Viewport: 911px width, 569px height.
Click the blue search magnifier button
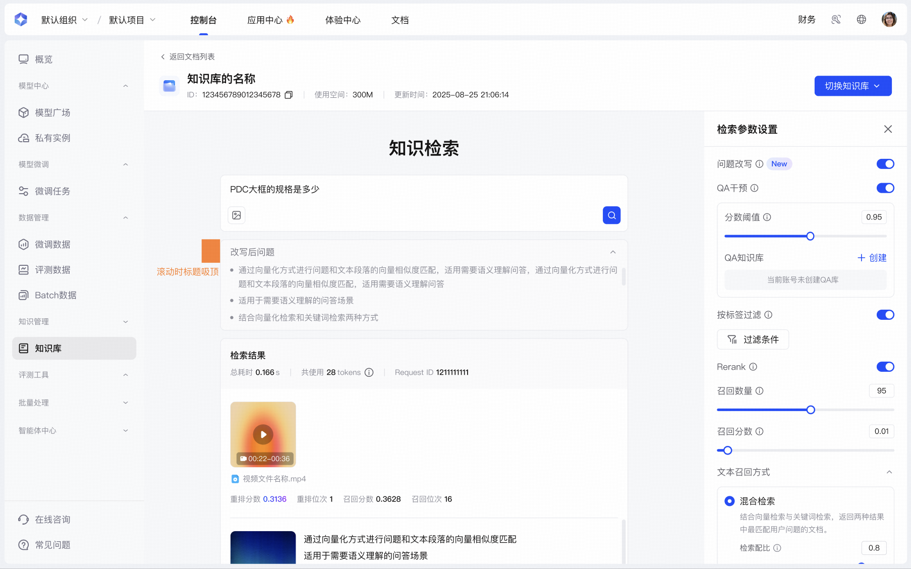611,215
